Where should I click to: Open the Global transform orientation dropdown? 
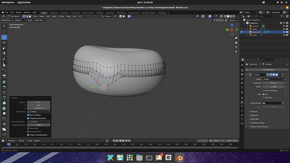click(x=107, y=16)
